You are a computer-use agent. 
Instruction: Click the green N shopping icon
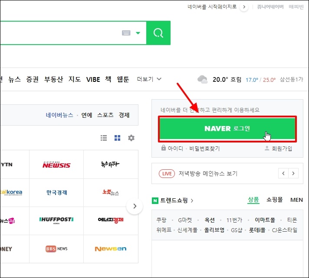(x=155, y=200)
